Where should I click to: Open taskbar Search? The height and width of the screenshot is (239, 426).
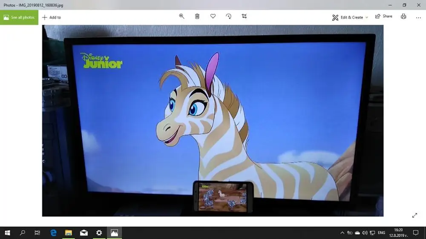click(23, 233)
